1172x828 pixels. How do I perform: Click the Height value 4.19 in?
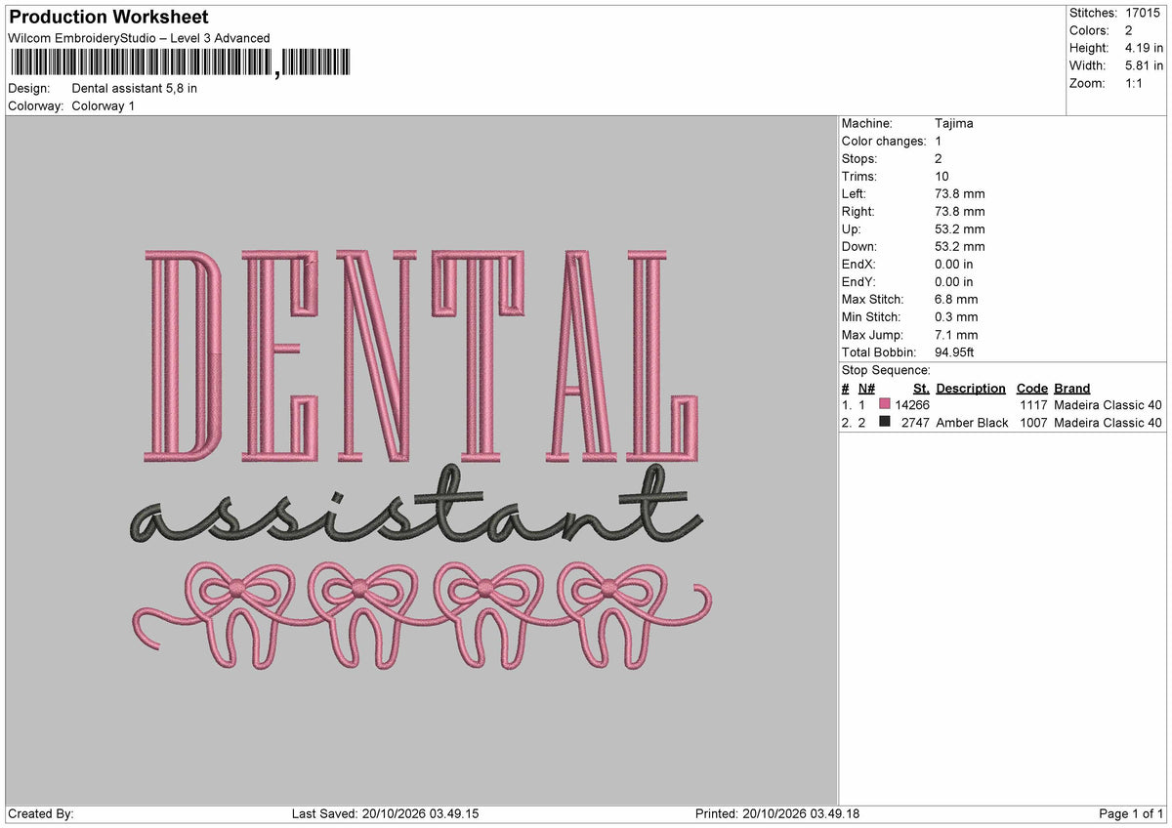click(1144, 48)
